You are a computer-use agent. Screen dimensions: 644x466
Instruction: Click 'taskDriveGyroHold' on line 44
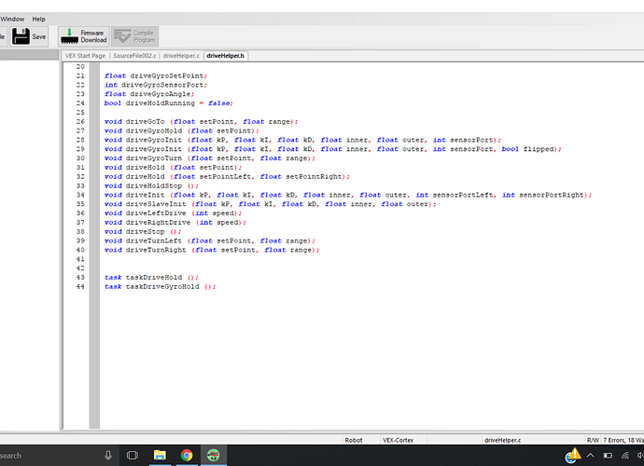pyautogui.click(x=162, y=287)
